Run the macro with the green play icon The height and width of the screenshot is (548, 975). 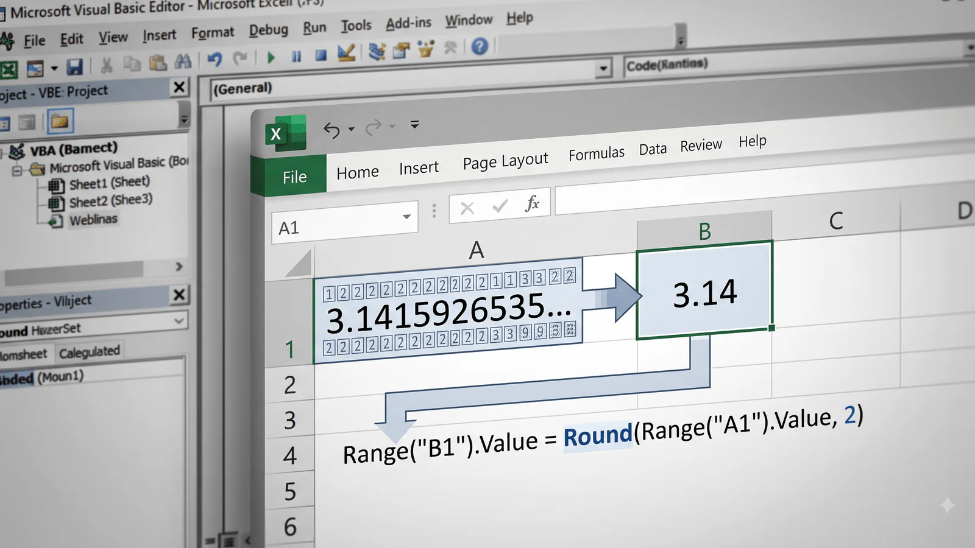click(x=271, y=57)
